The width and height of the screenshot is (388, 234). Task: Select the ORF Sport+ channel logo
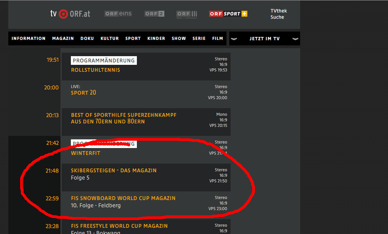(228, 14)
